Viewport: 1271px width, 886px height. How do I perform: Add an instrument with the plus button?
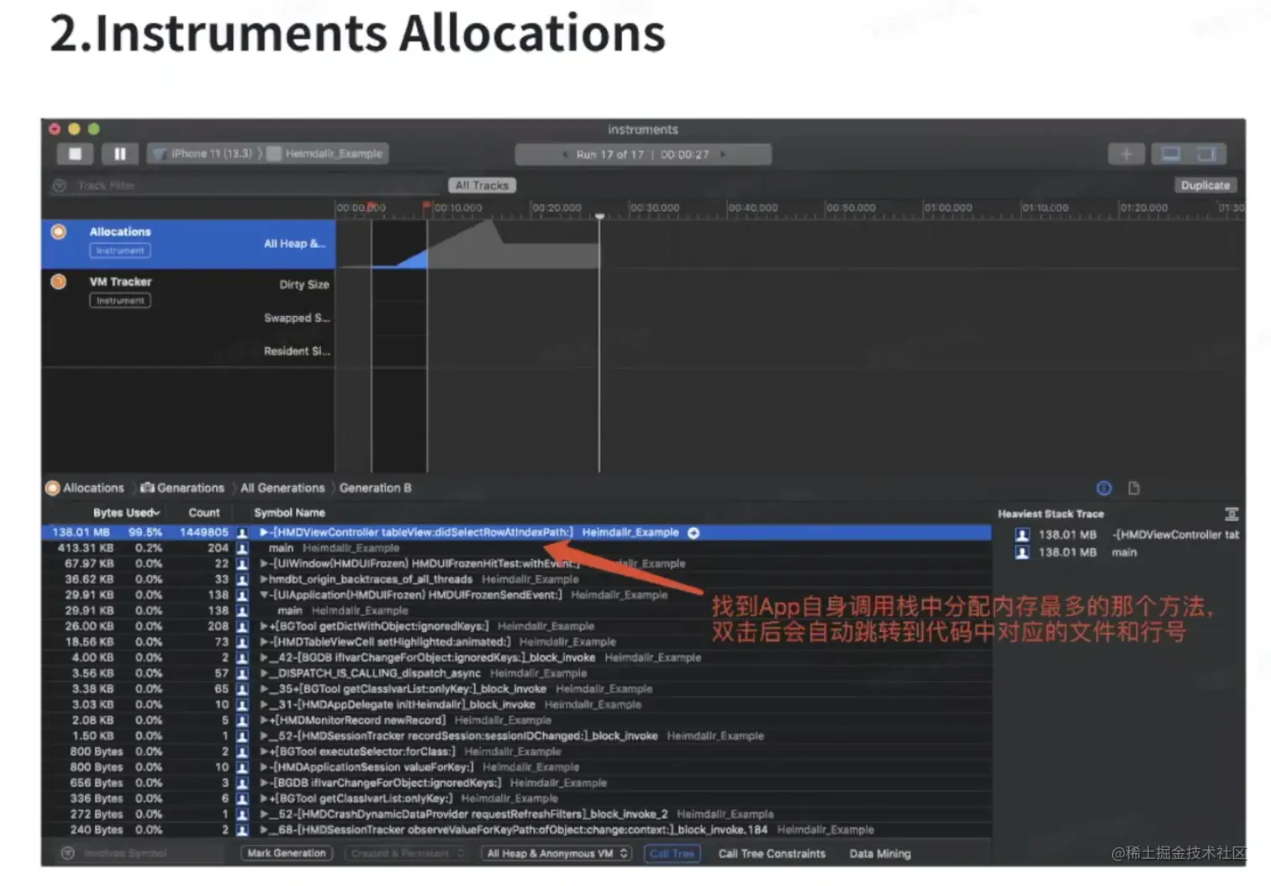(x=1126, y=154)
